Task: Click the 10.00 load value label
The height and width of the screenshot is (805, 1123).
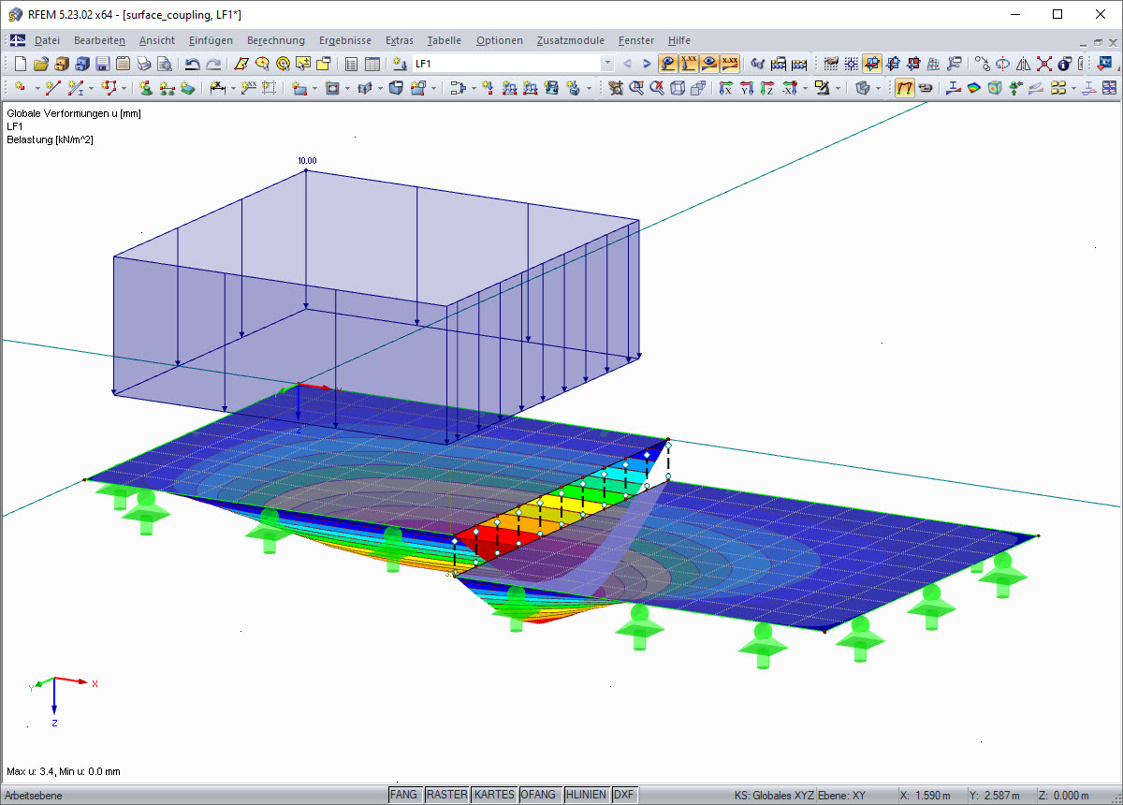Action: tap(307, 161)
